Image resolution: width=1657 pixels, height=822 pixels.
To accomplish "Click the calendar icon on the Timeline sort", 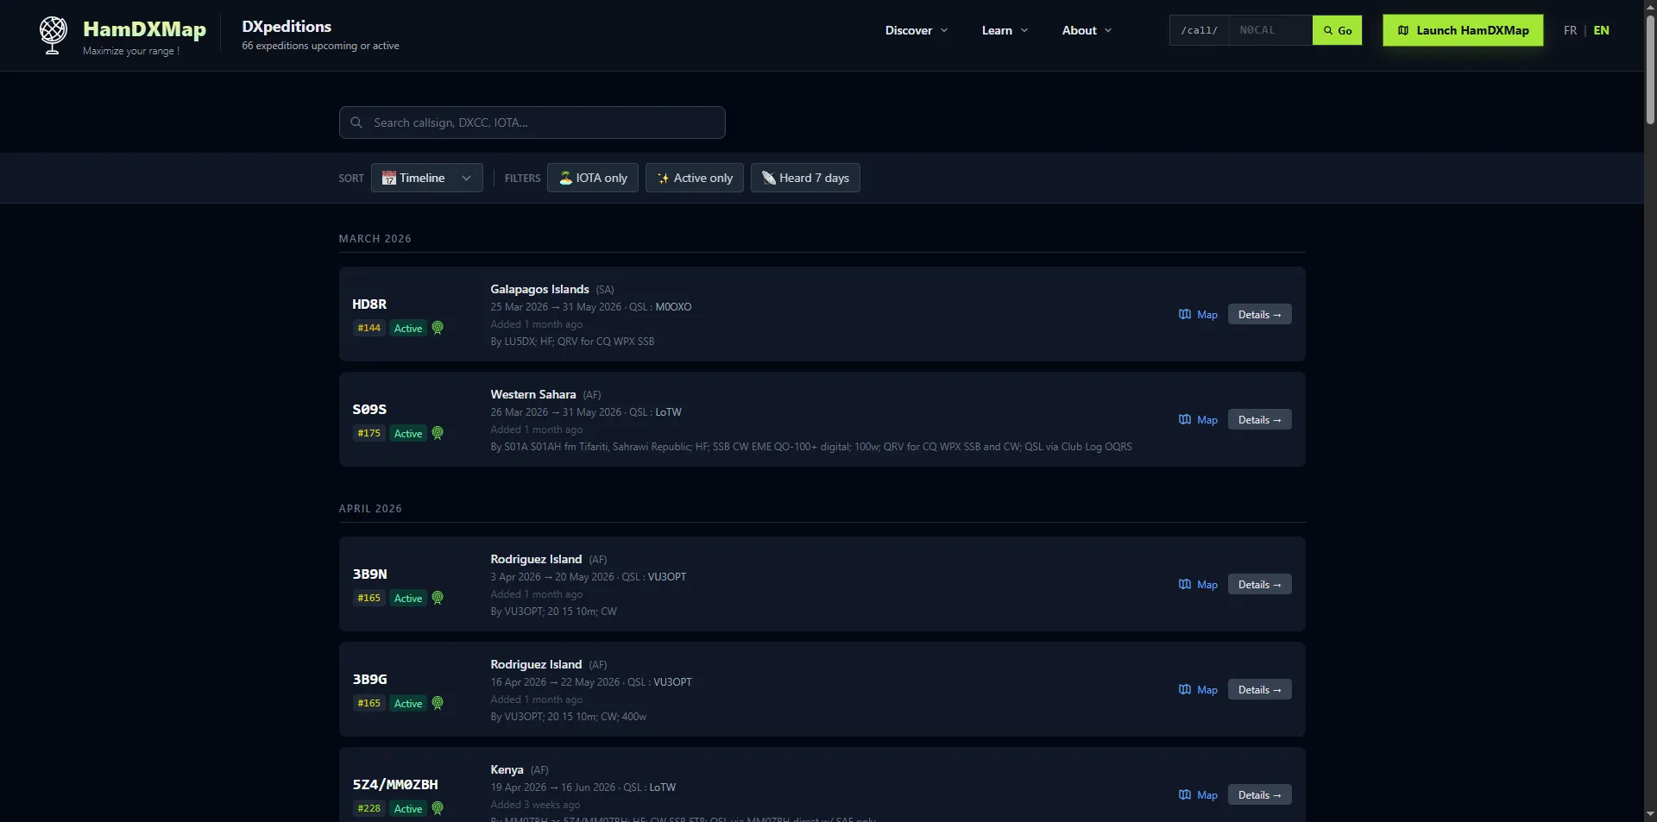I will (389, 178).
